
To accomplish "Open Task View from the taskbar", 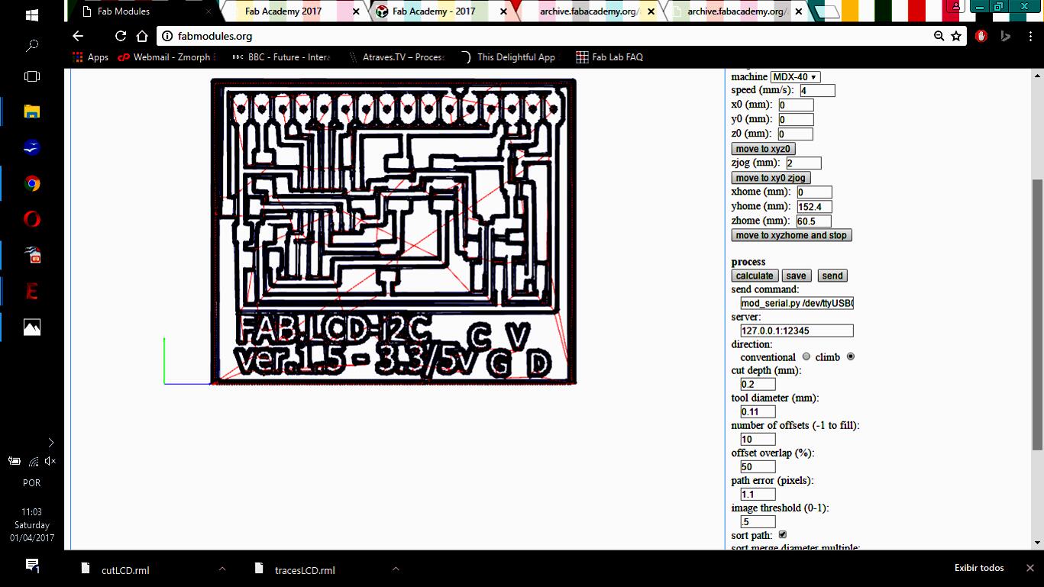I will coord(32,76).
